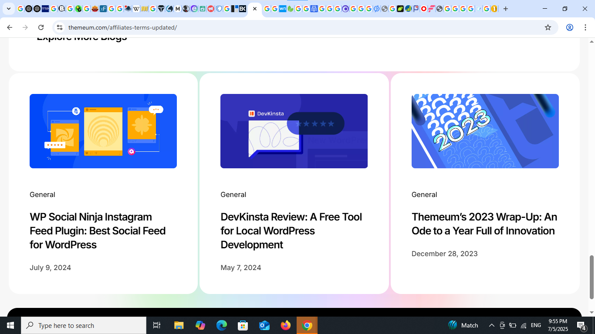Viewport: 595px width, 334px height.
Task: View site information icon in address bar
Action: point(60,27)
